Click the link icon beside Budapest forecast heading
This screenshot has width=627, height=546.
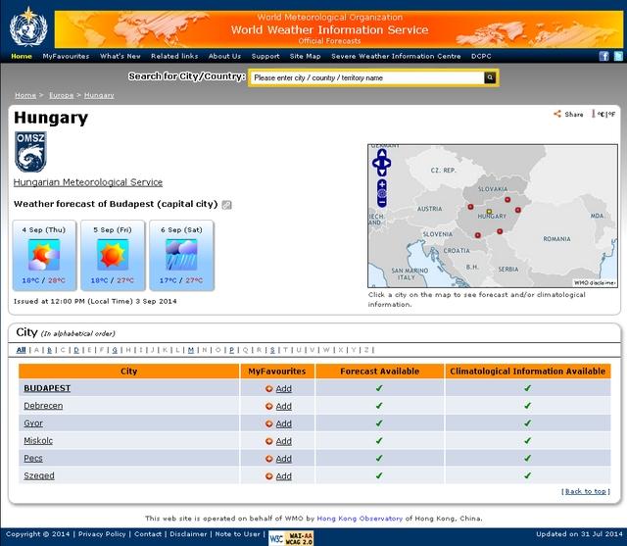pyautogui.click(x=226, y=205)
